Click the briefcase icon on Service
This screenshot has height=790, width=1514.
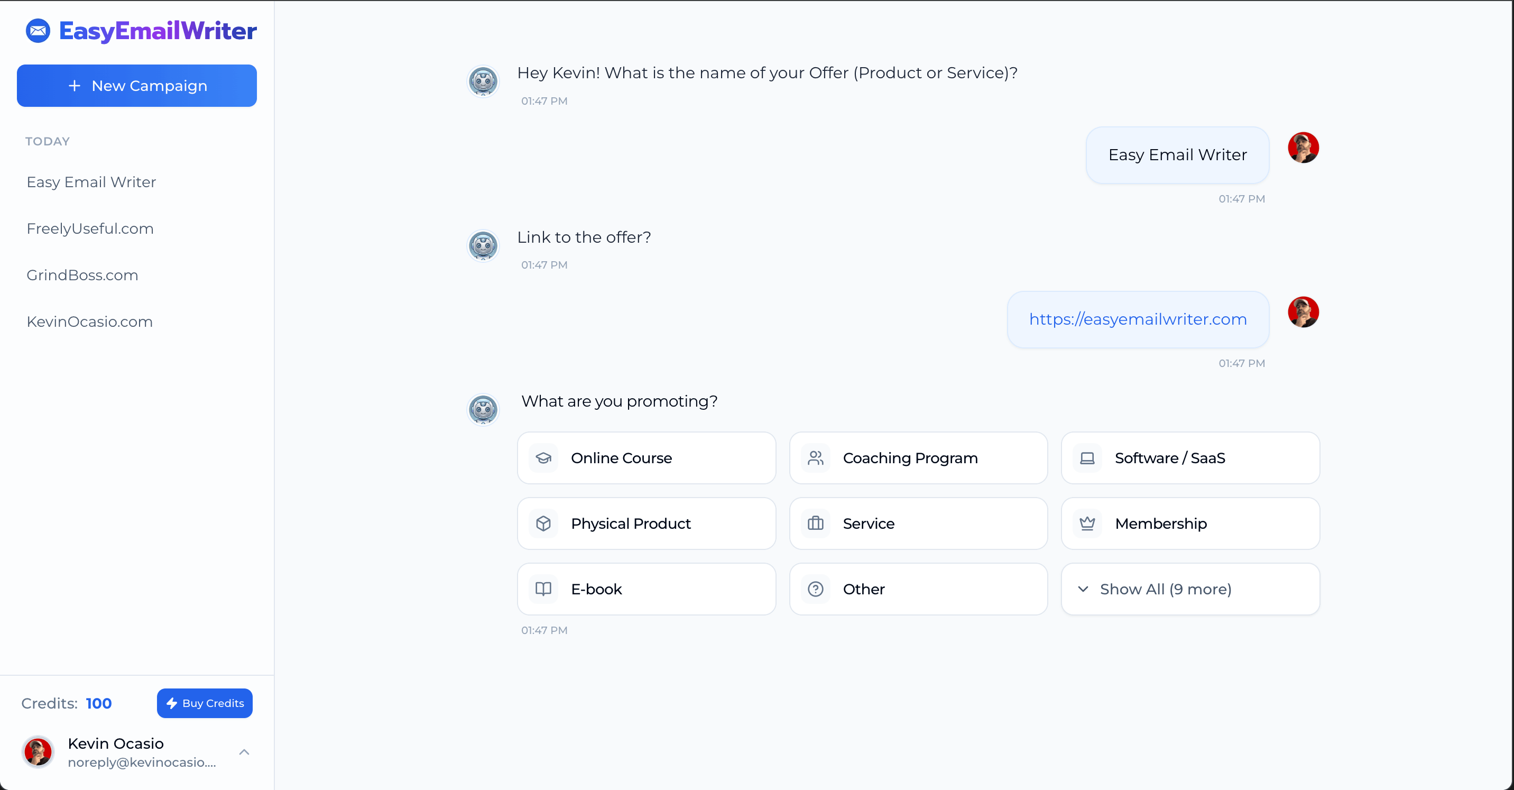(816, 523)
